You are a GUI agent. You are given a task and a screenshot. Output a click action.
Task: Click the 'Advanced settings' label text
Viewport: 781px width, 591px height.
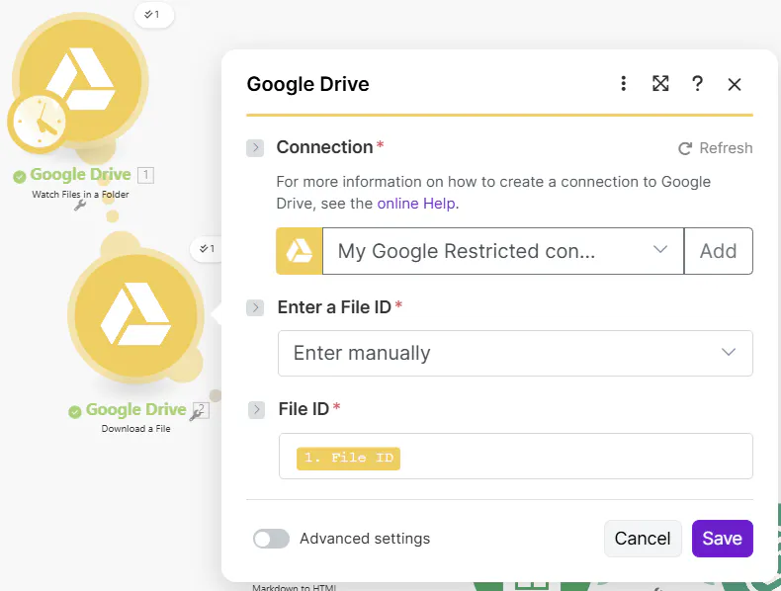pos(365,539)
